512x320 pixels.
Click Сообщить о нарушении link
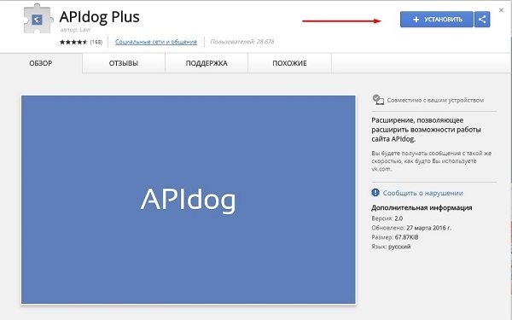click(x=423, y=193)
